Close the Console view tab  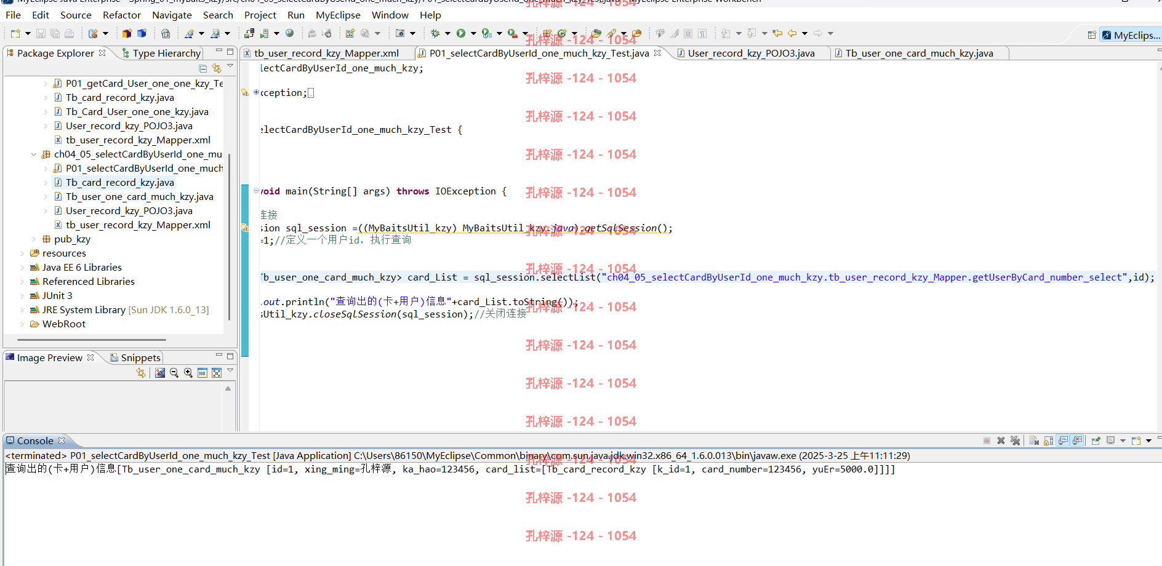(x=62, y=440)
